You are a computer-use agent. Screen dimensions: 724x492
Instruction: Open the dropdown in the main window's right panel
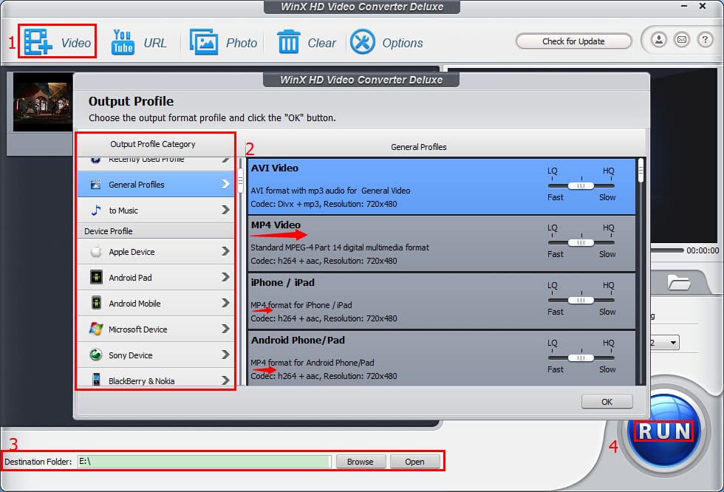[673, 343]
